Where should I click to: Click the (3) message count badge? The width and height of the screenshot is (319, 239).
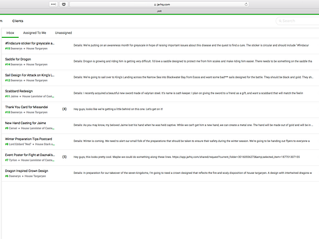(x=64, y=157)
